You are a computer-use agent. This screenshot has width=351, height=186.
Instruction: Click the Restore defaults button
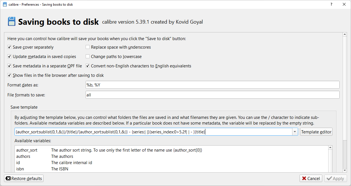24,179
